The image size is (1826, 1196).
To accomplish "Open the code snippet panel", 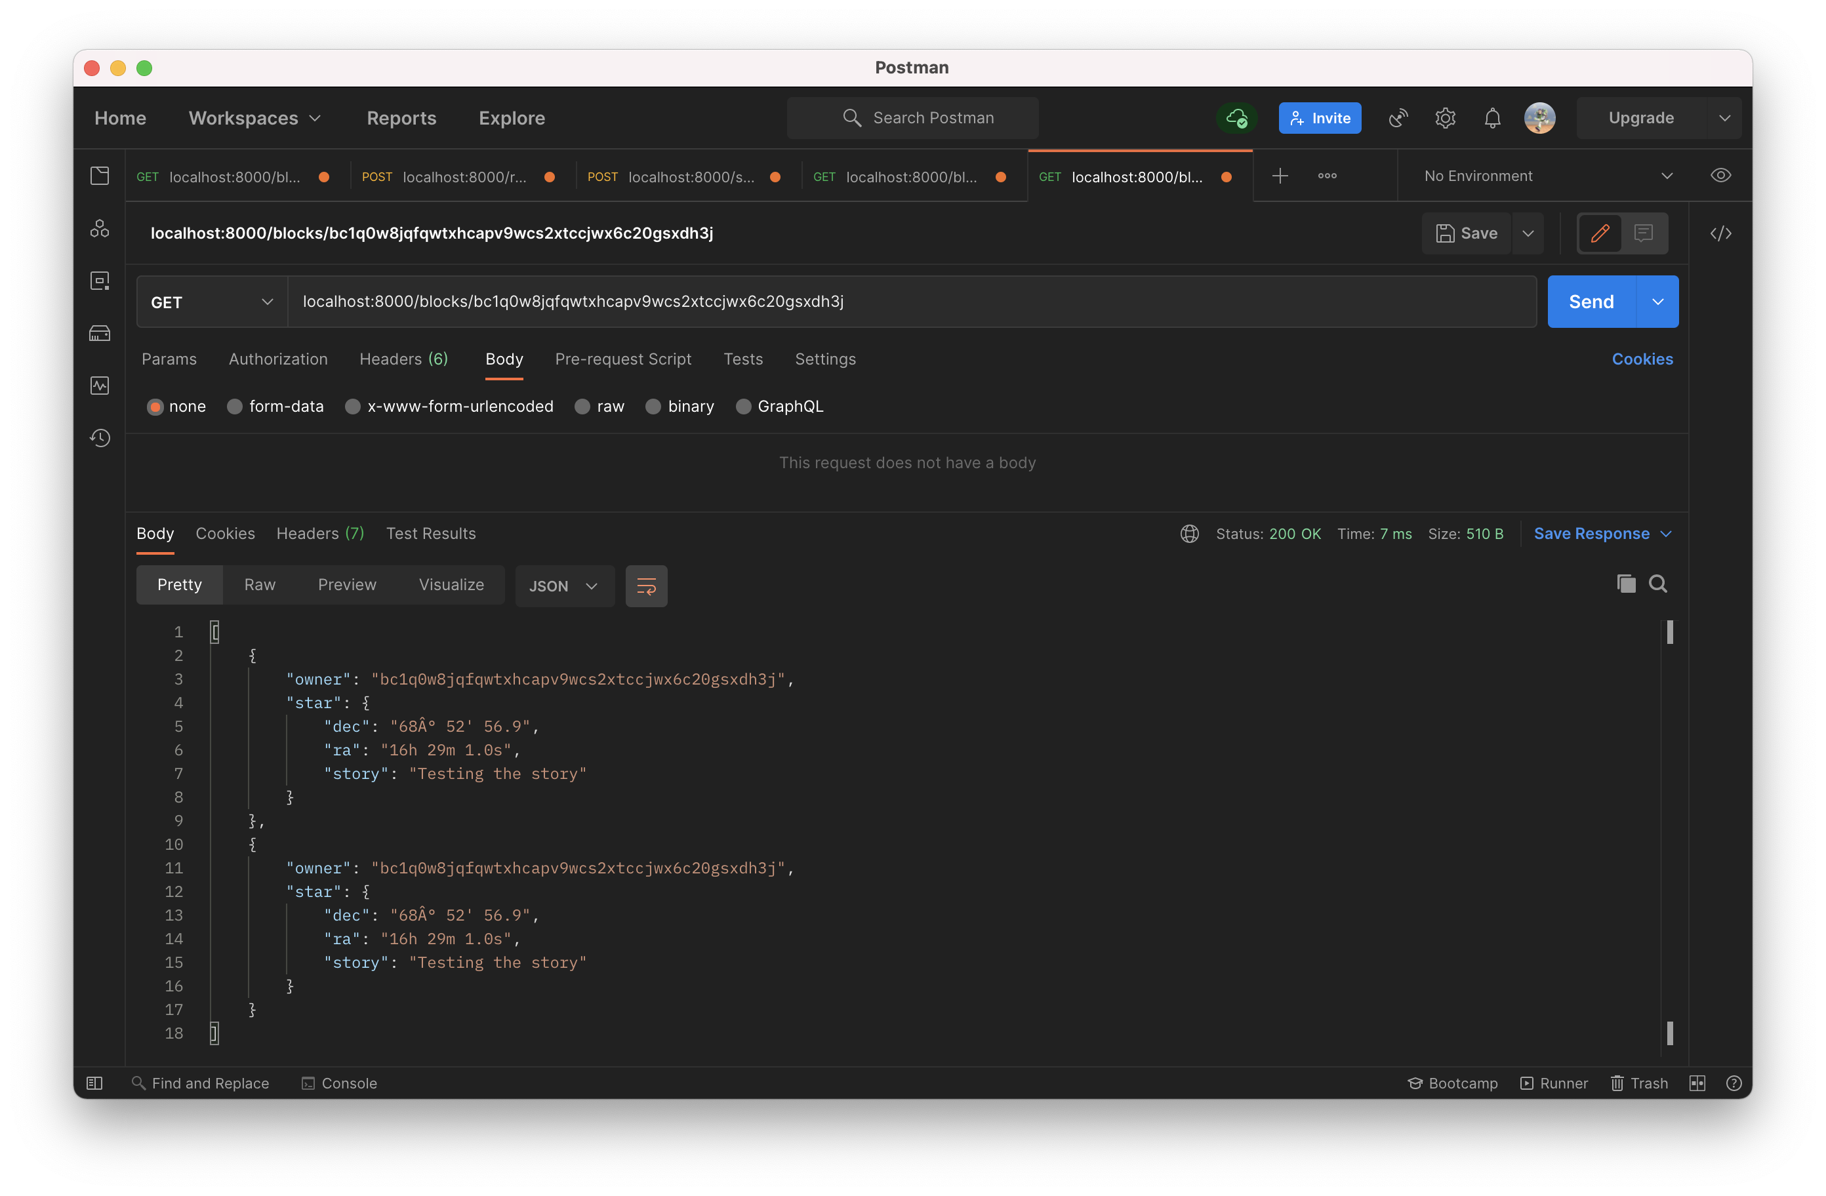I will click(1721, 233).
